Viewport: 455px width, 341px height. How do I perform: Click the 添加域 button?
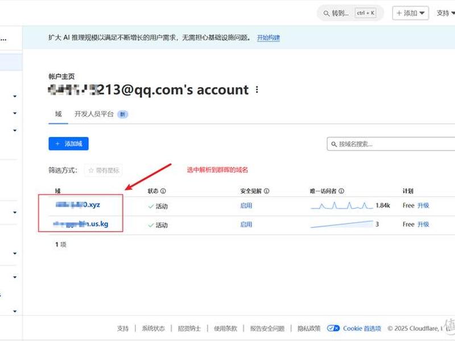(x=68, y=144)
